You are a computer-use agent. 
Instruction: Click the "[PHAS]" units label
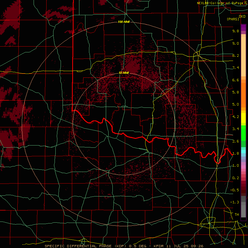pyautogui.click(x=233, y=19)
